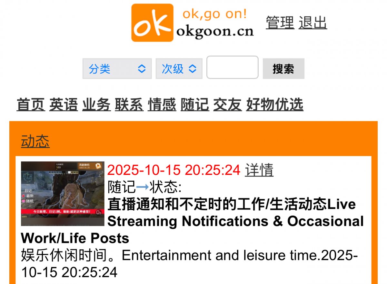
Task: Open the 联系 contact navigation item
Action: [129, 105]
